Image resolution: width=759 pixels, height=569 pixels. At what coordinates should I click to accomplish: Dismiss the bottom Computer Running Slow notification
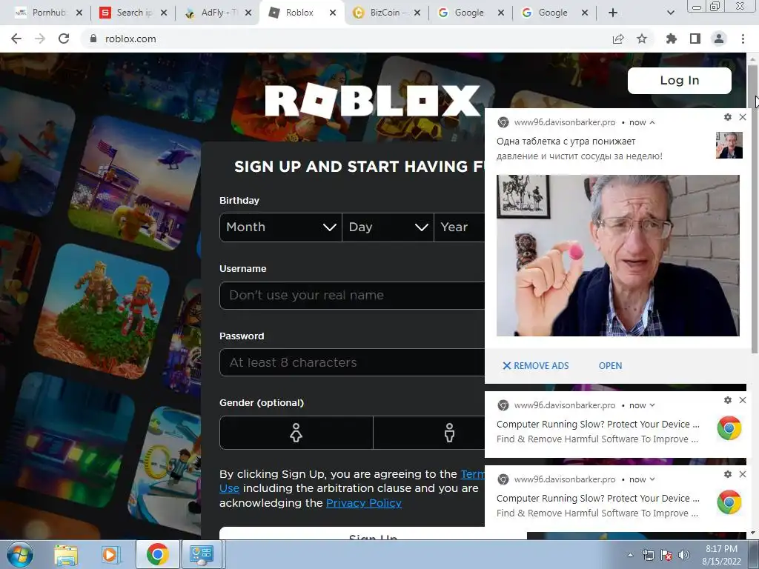point(743,474)
